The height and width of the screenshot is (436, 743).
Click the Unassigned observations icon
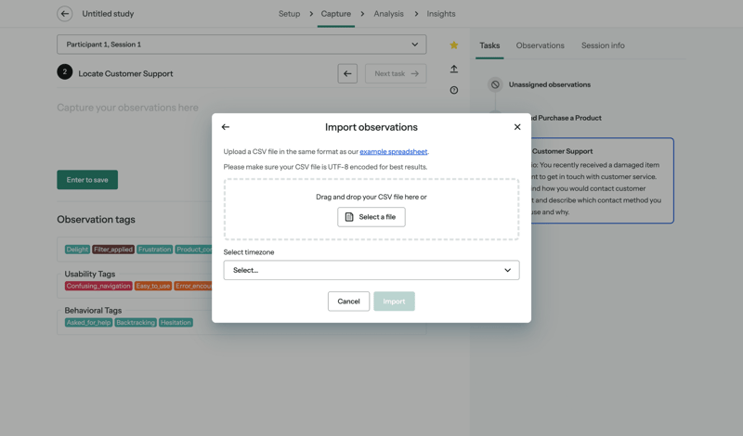(495, 84)
